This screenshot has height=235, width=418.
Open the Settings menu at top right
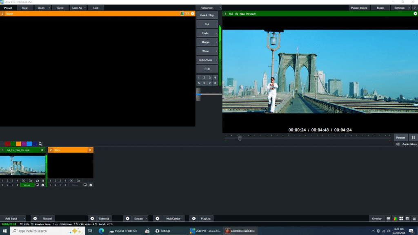click(399, 8)
